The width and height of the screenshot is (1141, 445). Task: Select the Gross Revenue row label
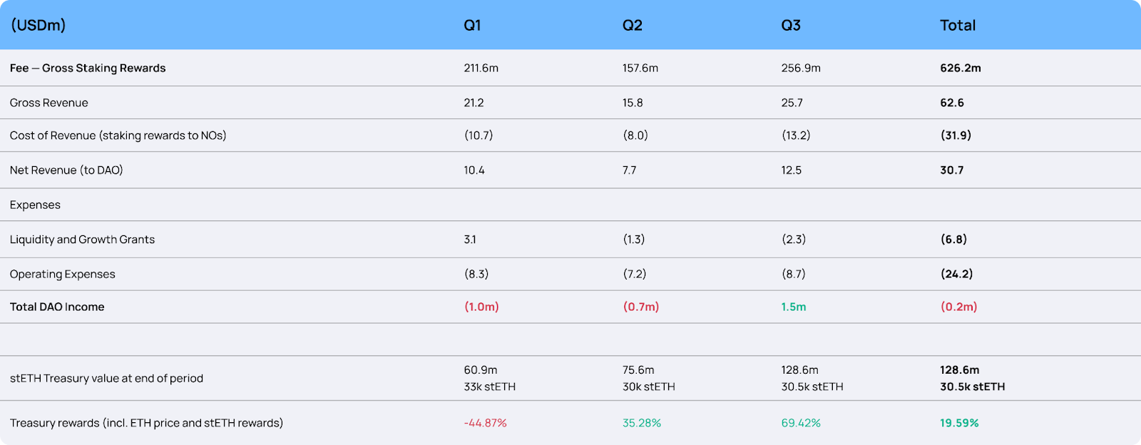[x=49, y=103]
